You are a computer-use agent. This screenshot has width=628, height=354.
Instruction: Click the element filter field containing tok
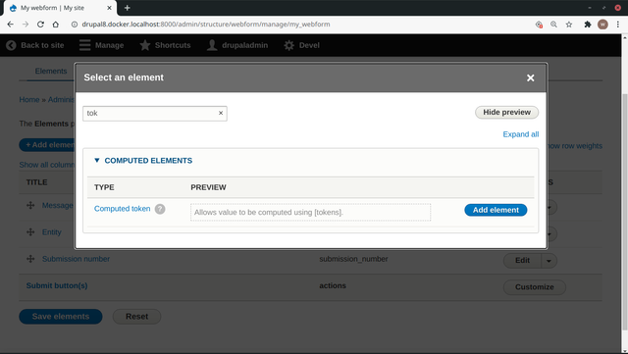pos(155,114)
